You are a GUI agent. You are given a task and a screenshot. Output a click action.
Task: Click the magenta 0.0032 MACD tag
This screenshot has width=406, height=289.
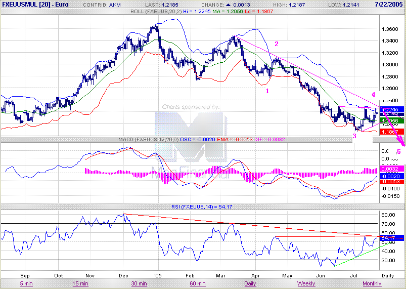pos(392,169)
